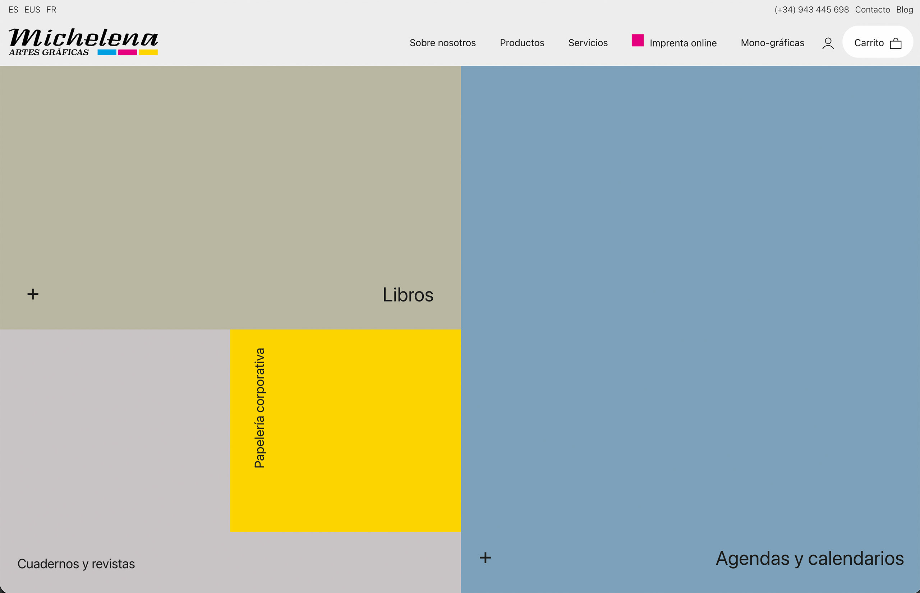Viewport: 920px width, 593px height.
Task: Visit the Blog section
Action: (x=904, y=10)
